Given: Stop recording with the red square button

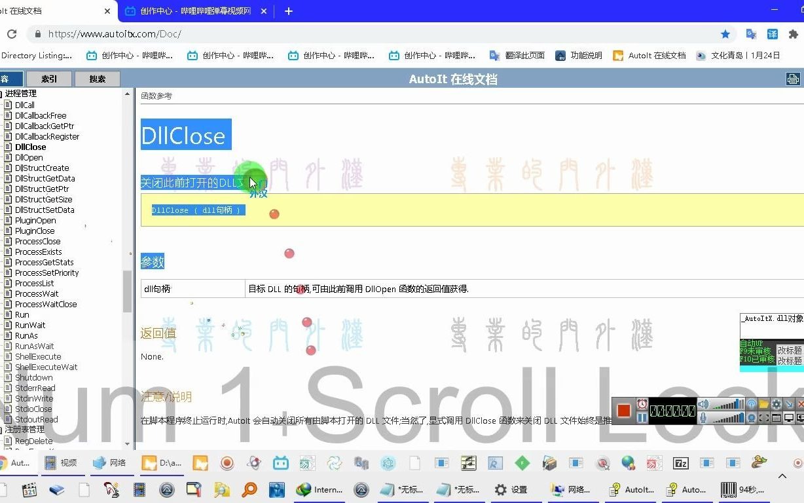Looking at the screenshot, I should pyautogui.click(x=624, y=411).
